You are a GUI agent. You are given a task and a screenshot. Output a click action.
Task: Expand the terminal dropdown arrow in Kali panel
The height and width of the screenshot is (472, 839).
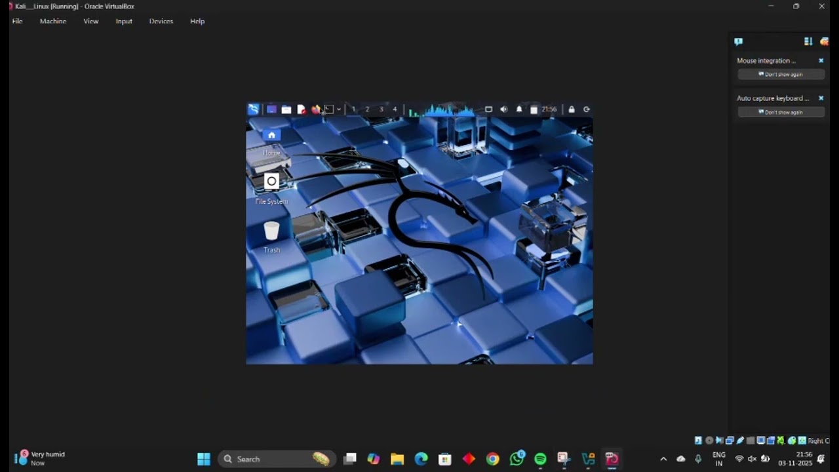(338, 109)
